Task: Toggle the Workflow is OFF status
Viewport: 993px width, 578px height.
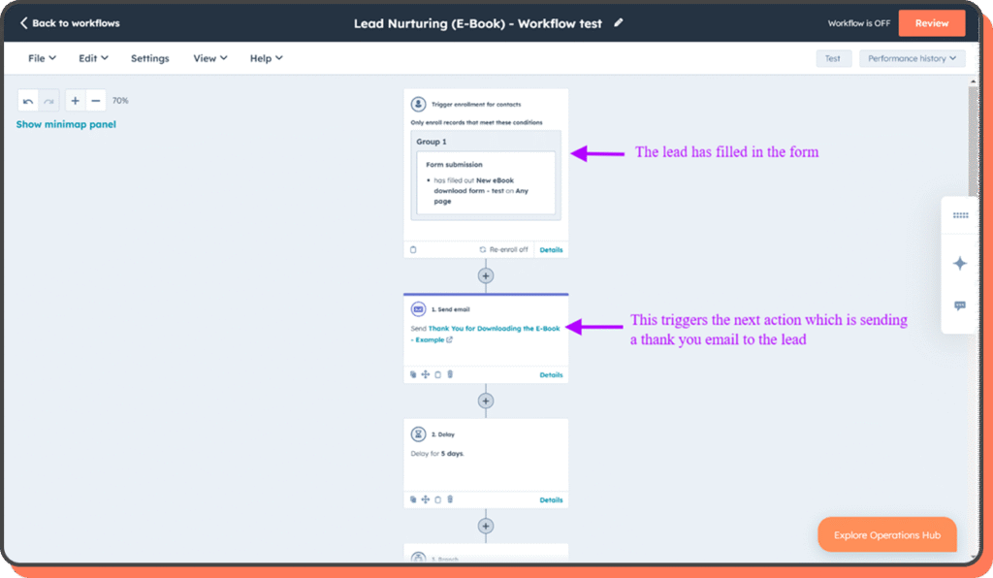Action: [858, 23]
